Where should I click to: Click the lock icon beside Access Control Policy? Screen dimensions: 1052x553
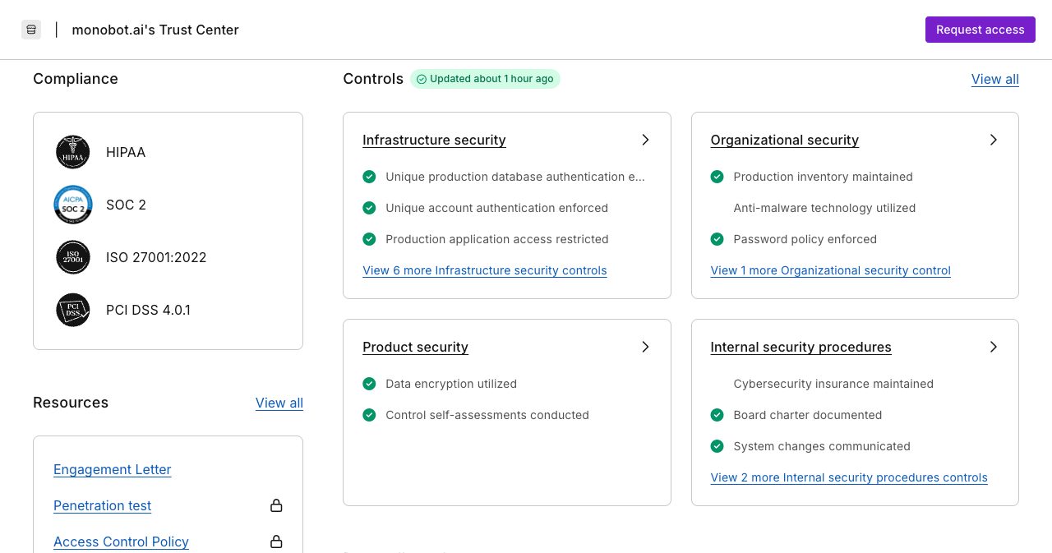tap(277, 541)
